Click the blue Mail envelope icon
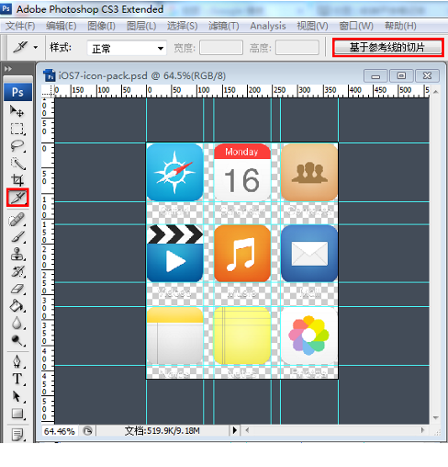Viewport: 448px width, 467px height. click(x=309, y=254)
